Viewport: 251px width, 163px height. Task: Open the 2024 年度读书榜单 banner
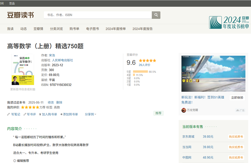click(x=229, y=22)
